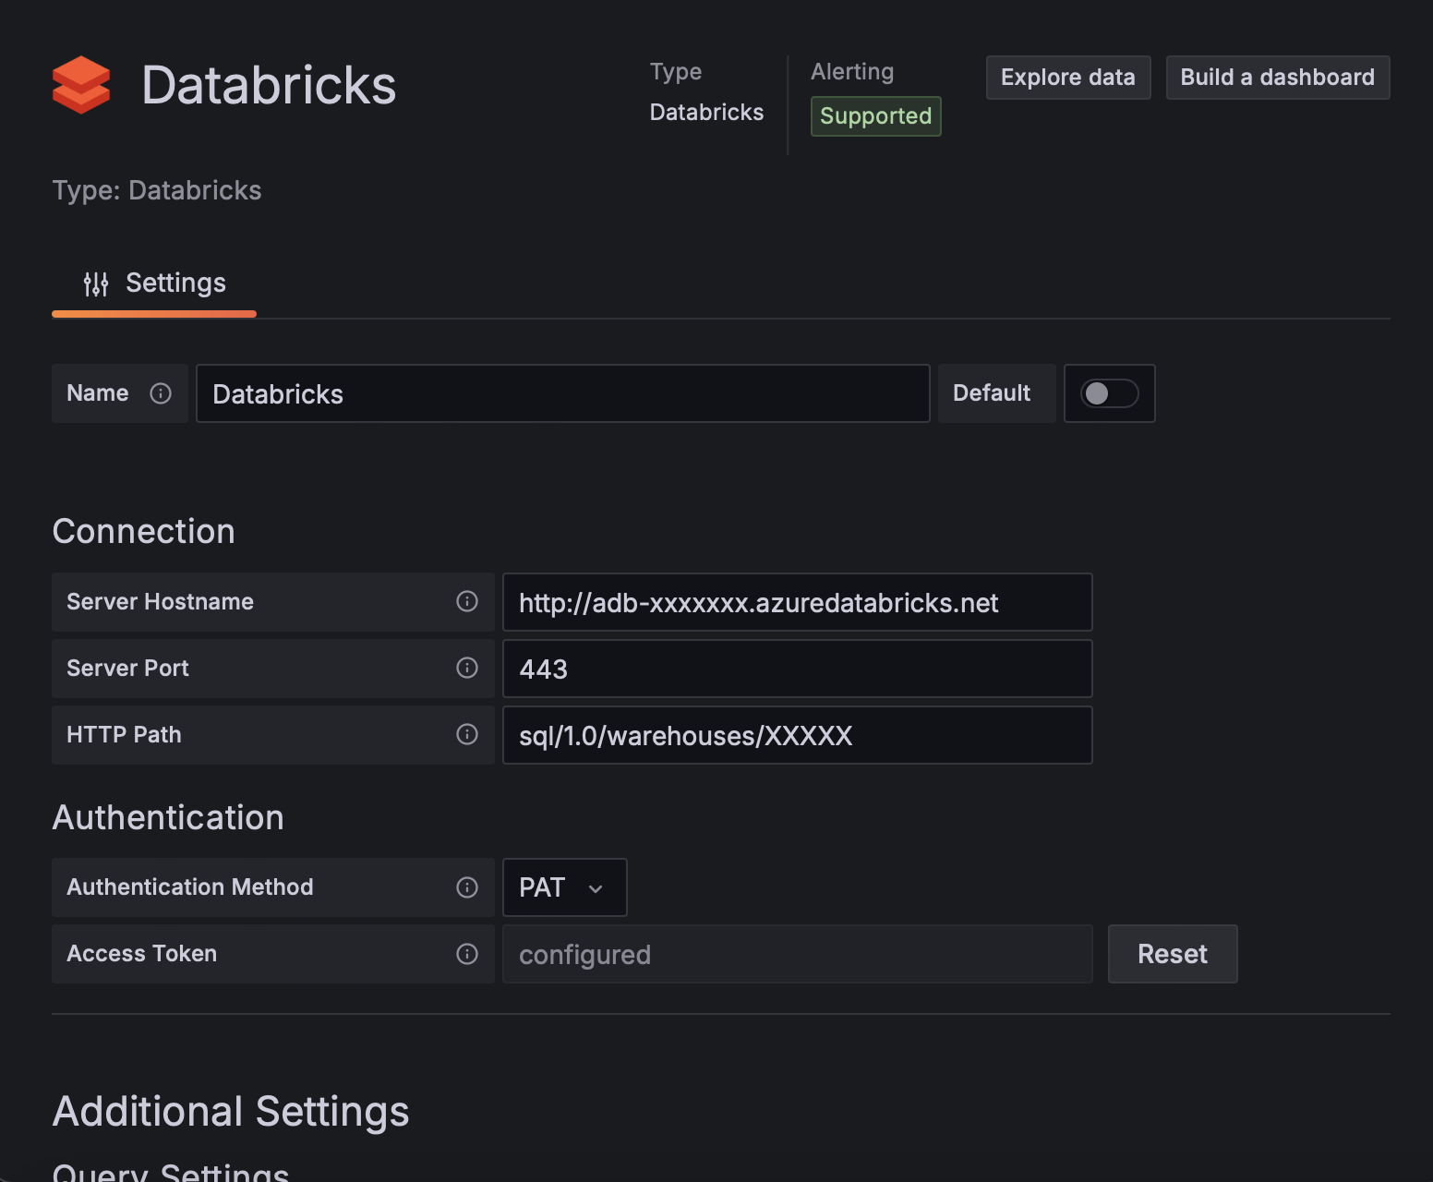The width and height of the screenshot is (1433, 1182).
Task: Switch to the Settings tab
Action: (155, 283)
